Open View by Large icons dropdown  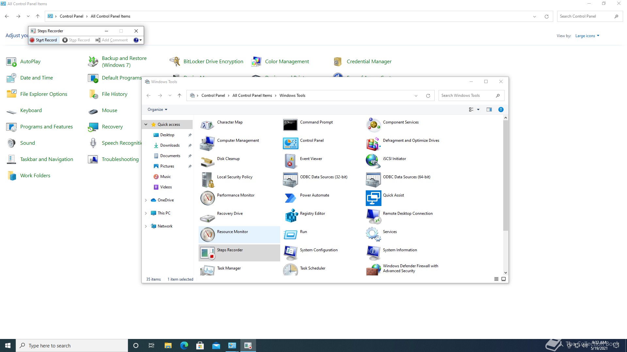coord(587,36)
